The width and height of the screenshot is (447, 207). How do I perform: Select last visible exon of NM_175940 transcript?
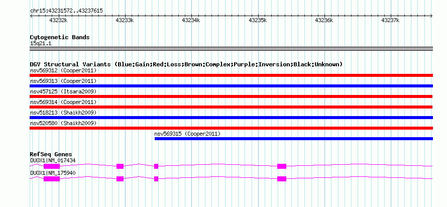282,179
